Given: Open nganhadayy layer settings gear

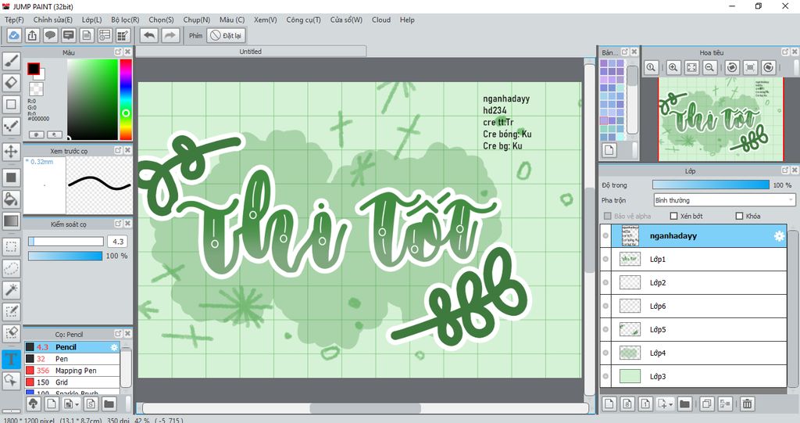Looking at the screenshot, I should tap(779, 236).
